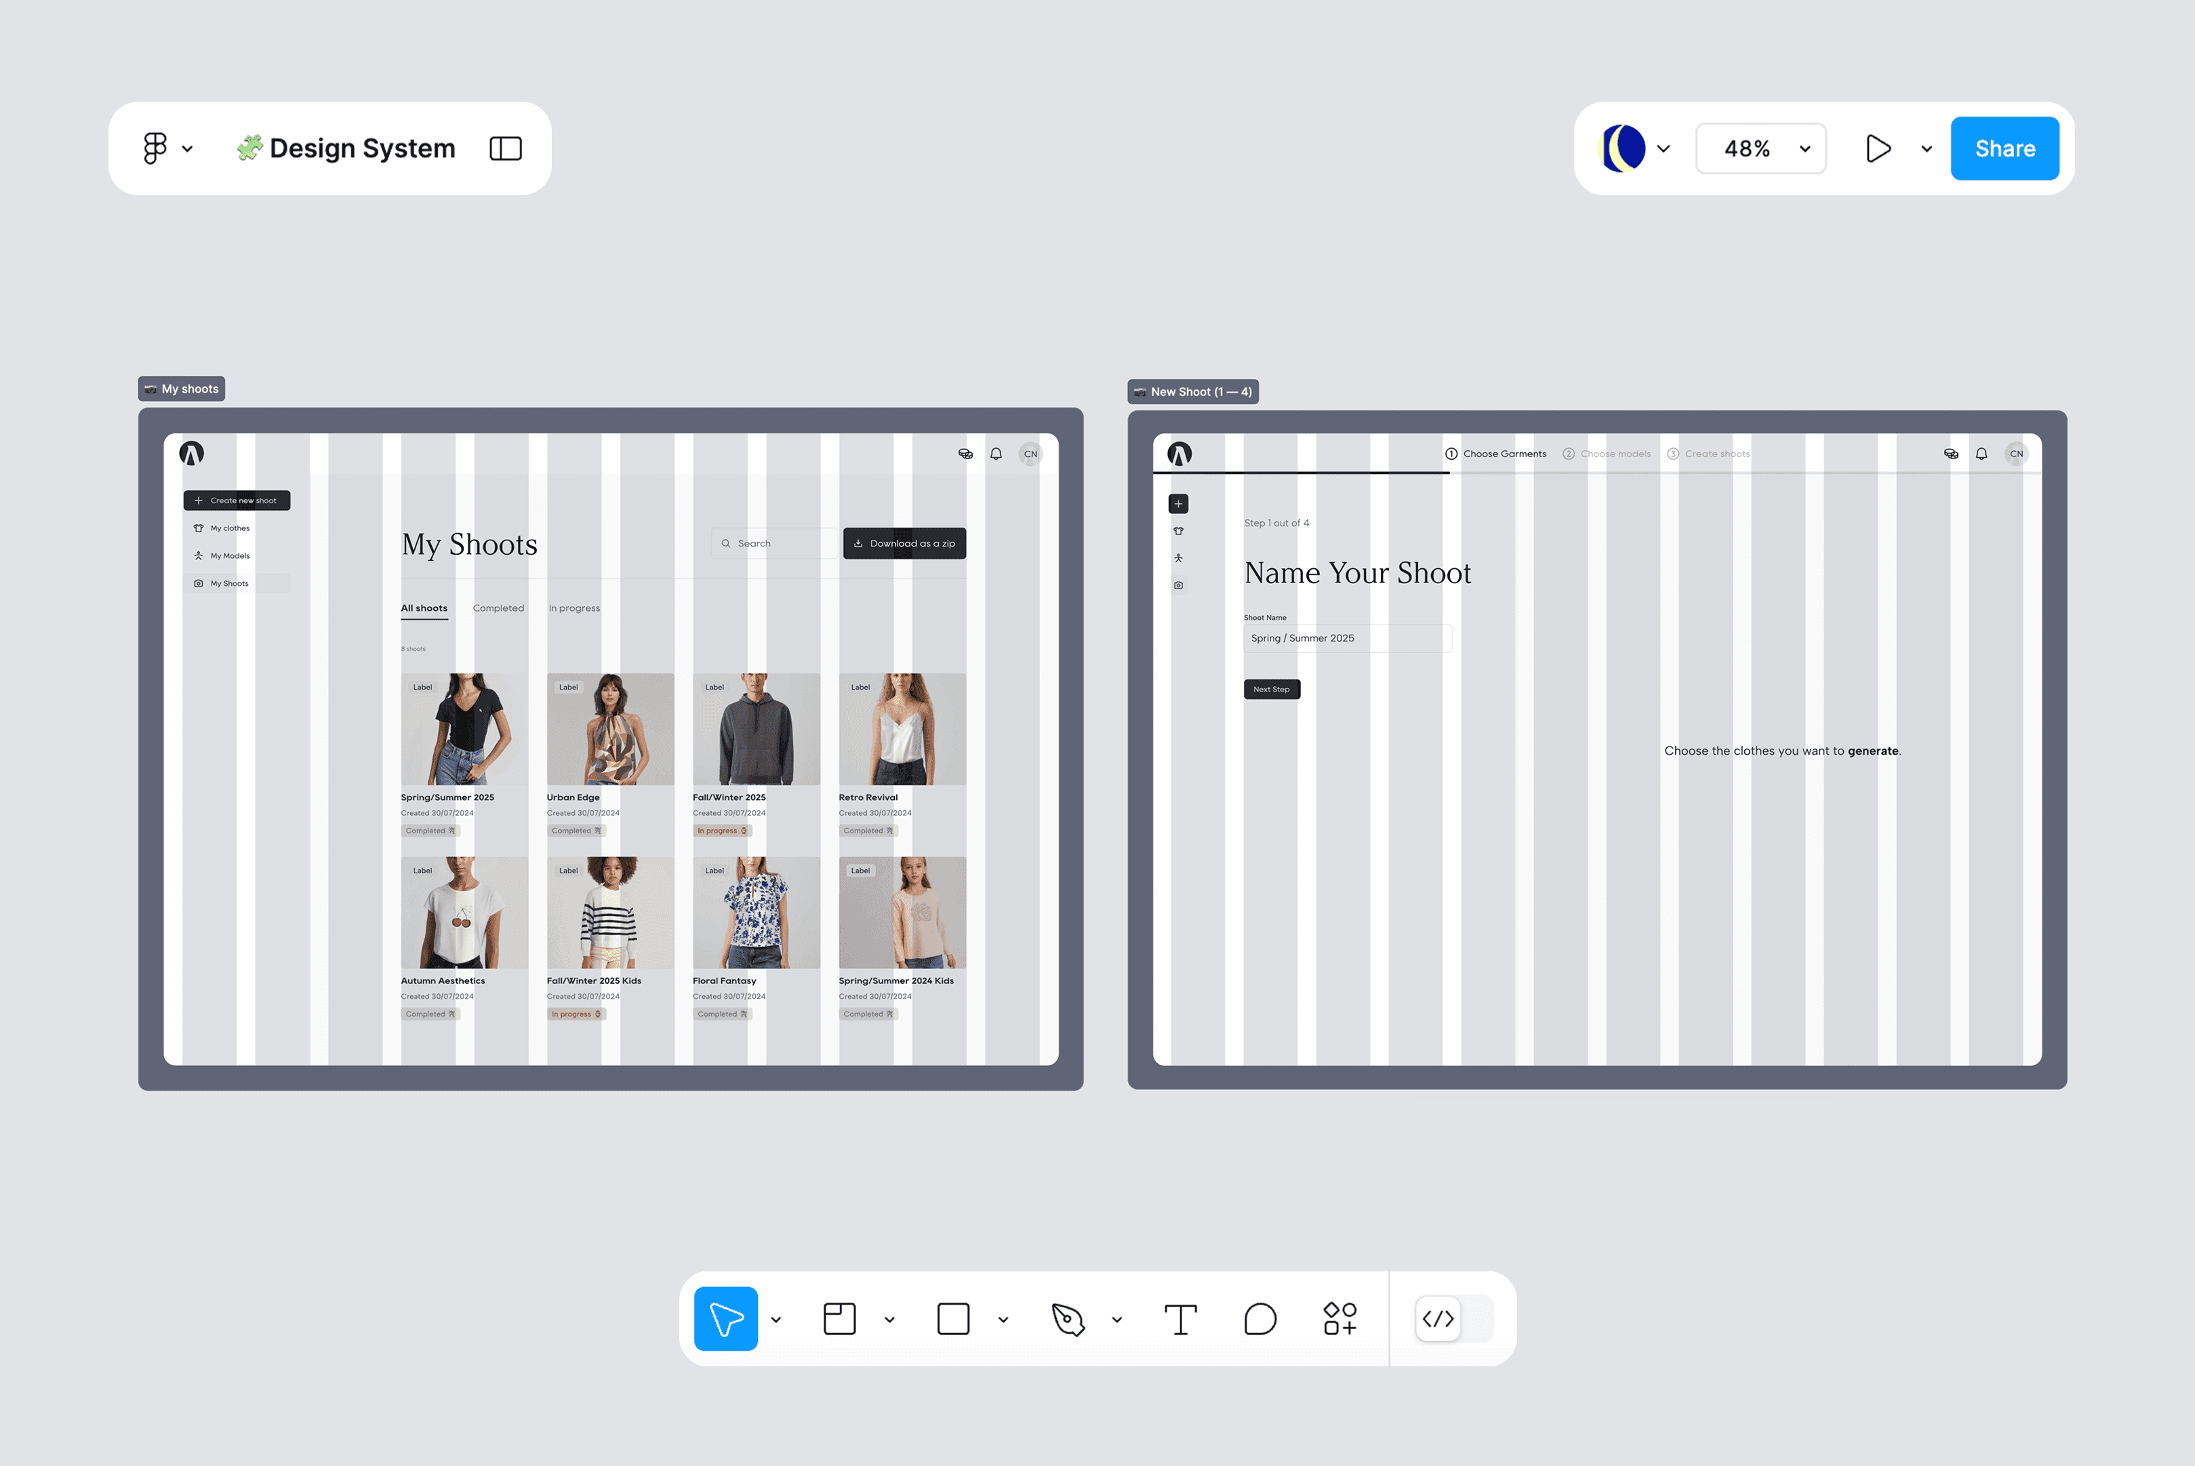Open the Figma main menu logo

[x=155, y=148]
